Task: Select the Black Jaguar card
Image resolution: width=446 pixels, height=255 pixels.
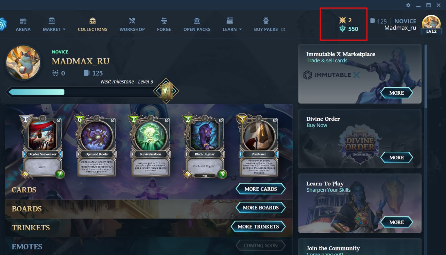Action: pyautogui.click(x=205, y=146)
